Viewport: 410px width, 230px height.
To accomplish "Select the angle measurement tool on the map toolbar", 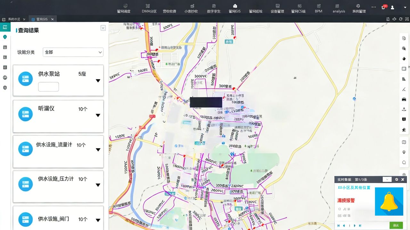I will tap(404, 89).
